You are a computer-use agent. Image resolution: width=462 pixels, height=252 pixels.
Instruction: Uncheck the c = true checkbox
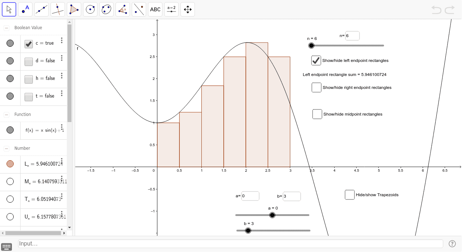point(29,44)
